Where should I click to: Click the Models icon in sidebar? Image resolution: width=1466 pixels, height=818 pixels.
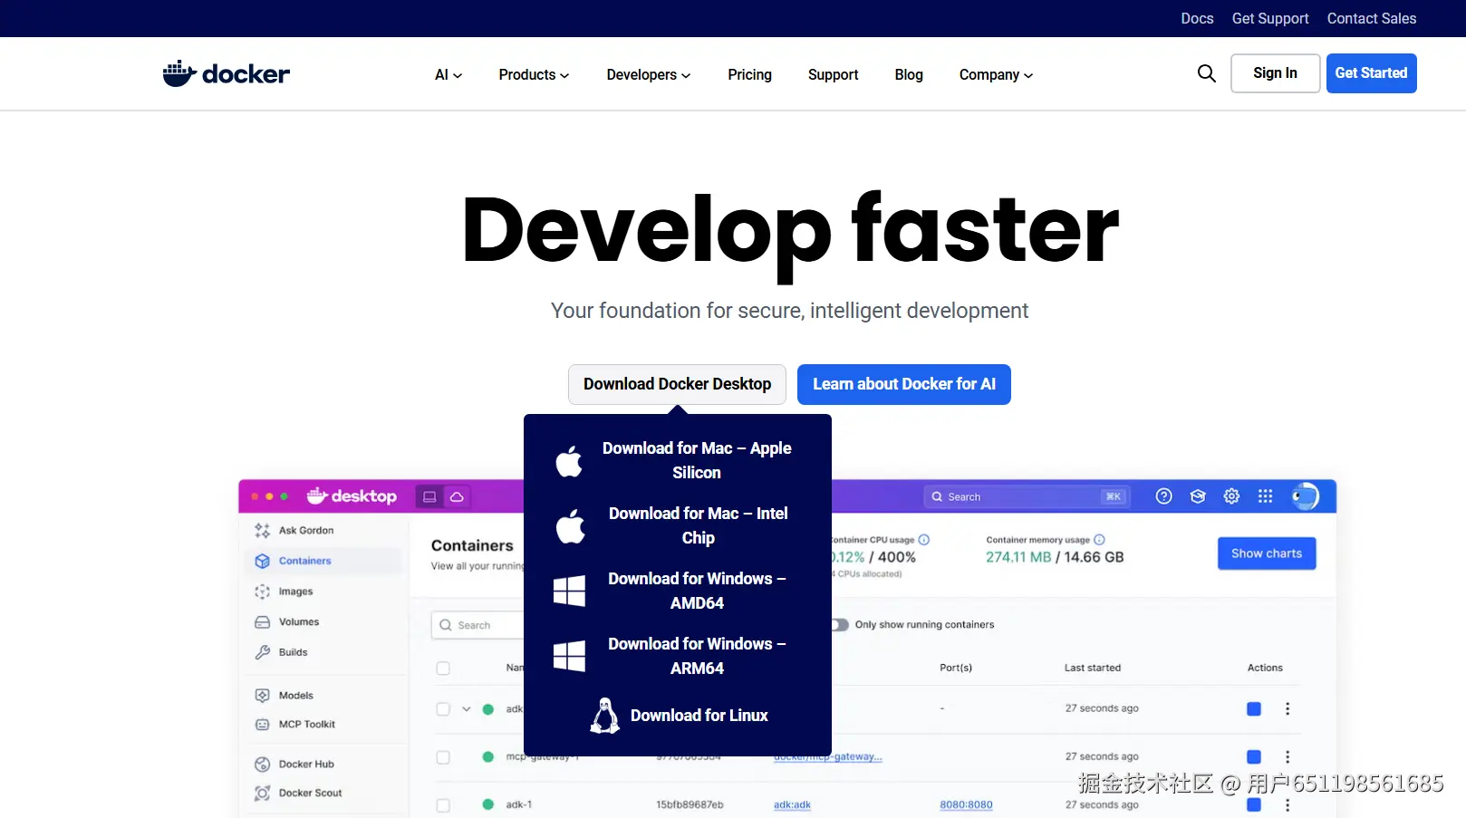(x=262, y=696)
